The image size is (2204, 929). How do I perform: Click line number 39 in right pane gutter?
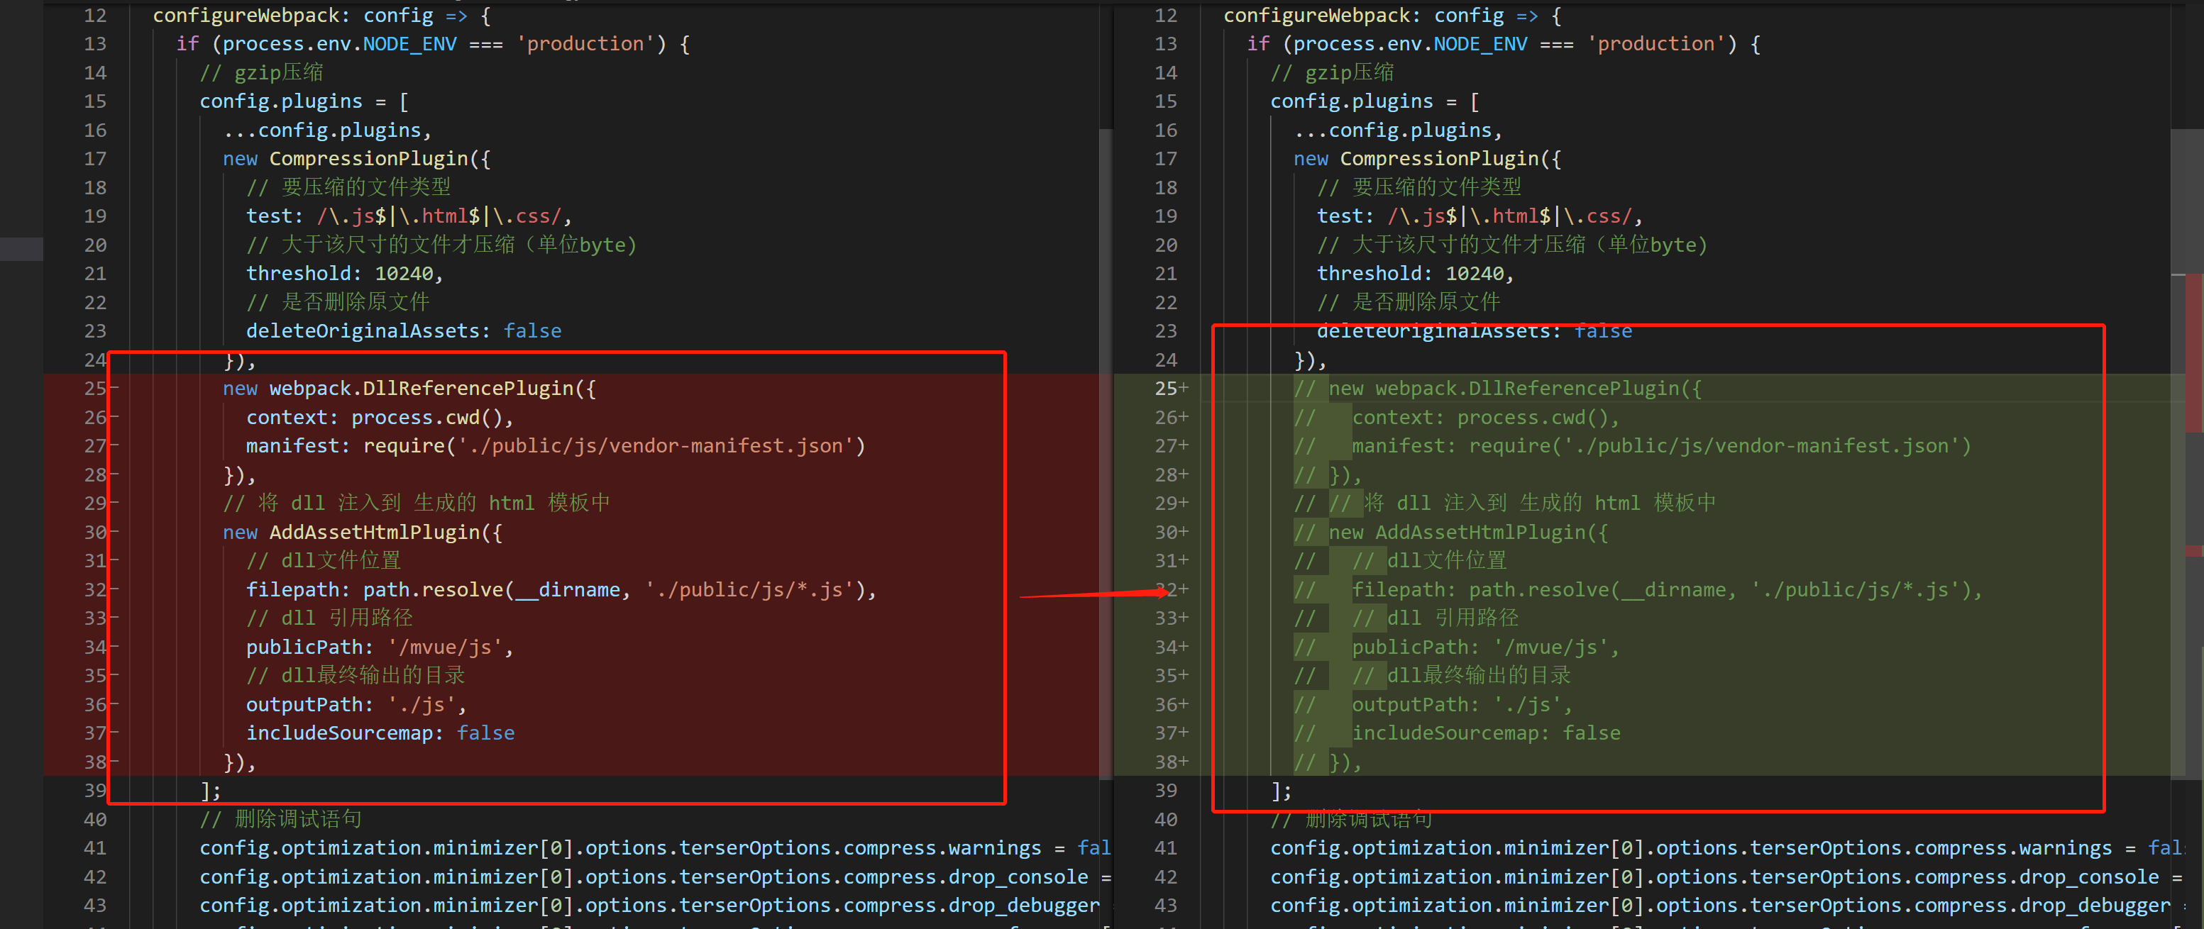coord(1165,791)
